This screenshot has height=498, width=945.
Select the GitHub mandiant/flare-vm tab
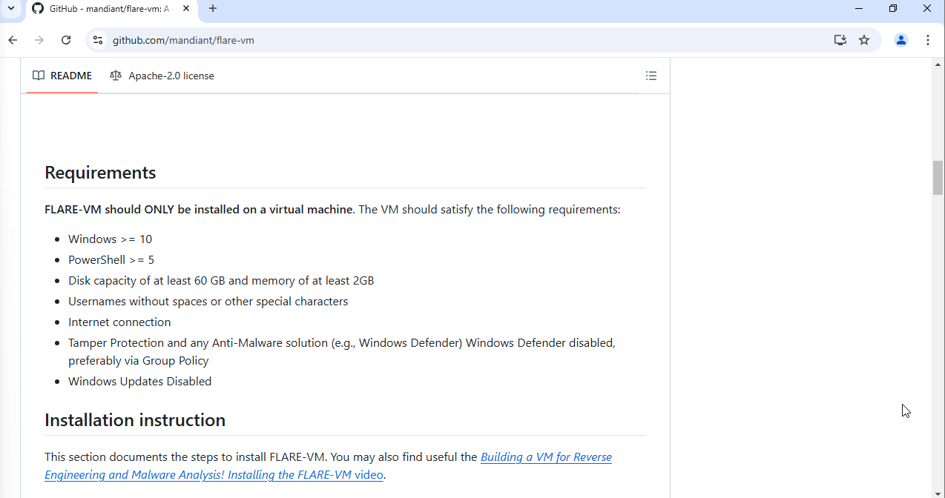111,9
